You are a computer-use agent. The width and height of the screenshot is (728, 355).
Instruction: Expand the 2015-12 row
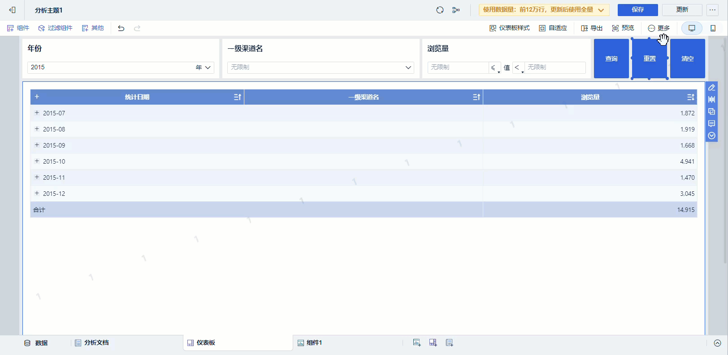[37, 193]
